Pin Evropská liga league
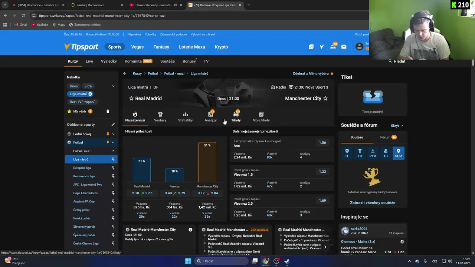Viewport: 475px width, 267px height. click(113, 168)
